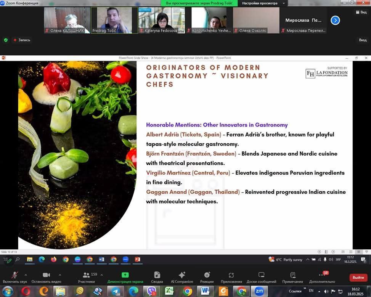
Task: Unmute microphone with Включить звук button
Action: 14,275
